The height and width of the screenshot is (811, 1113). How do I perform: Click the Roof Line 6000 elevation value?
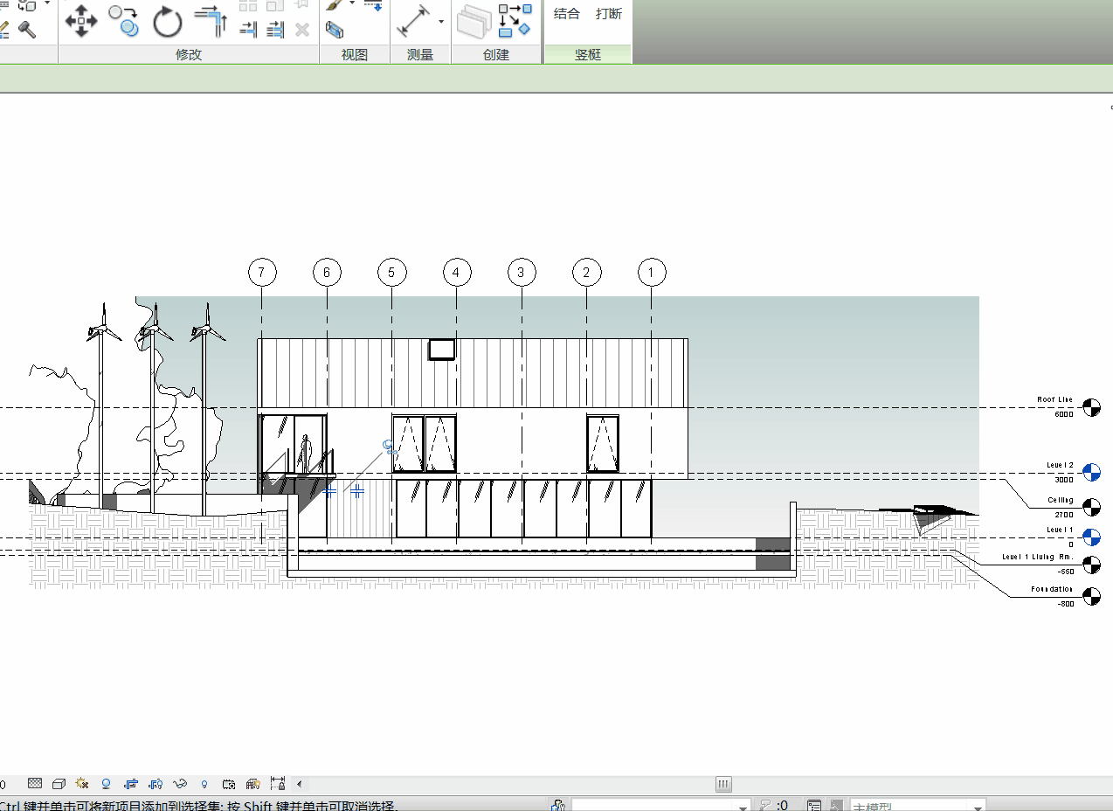coord(1063,414)
